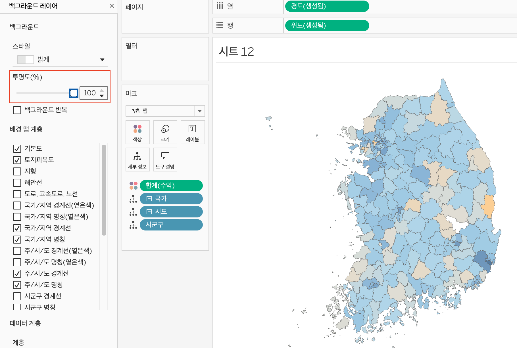Close the 백그라운드 레이어 panel
This screenshot has width=517, height=348.
tap(112, 6)
